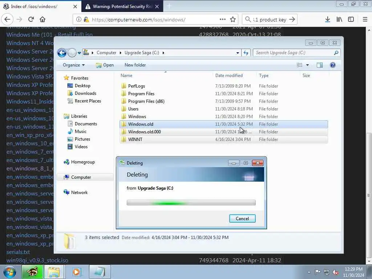372x279 pixels.
Task: Show the Explorer preview pane
Action: tap(320, 65)
